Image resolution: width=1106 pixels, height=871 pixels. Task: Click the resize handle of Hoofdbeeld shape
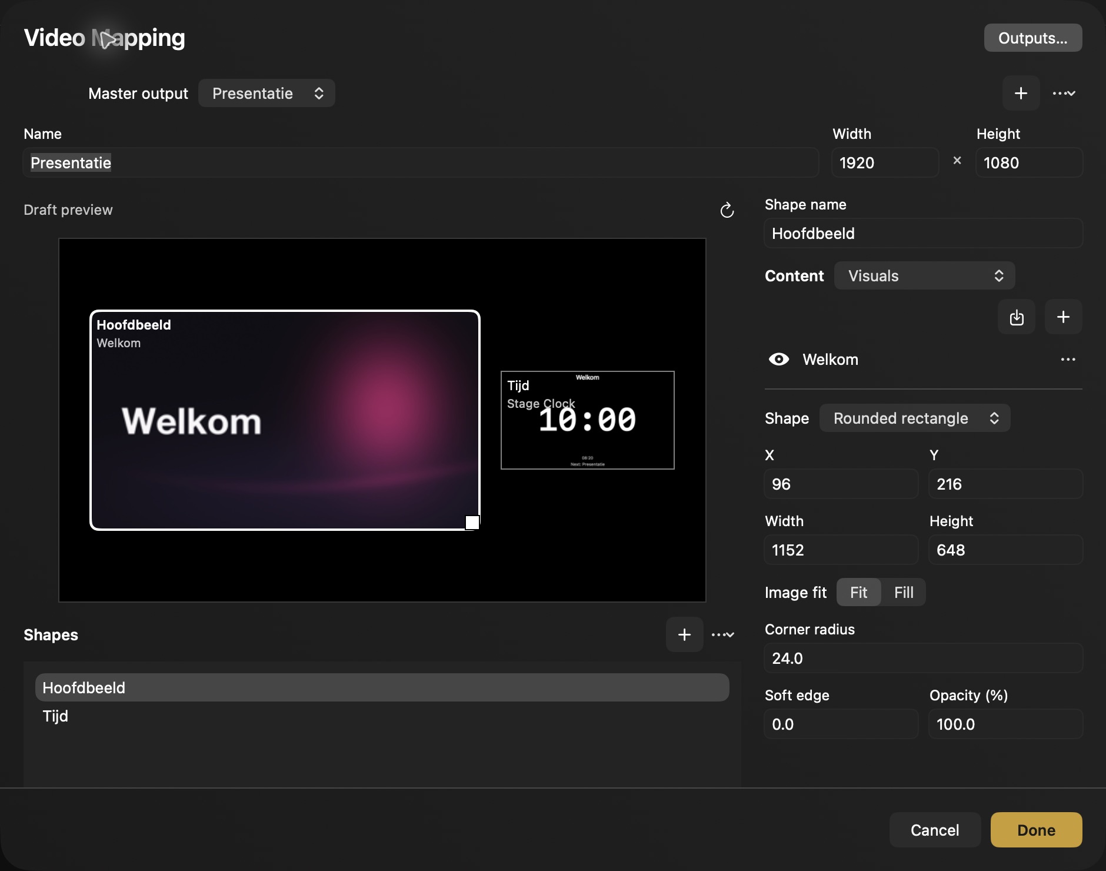(472, 522)
